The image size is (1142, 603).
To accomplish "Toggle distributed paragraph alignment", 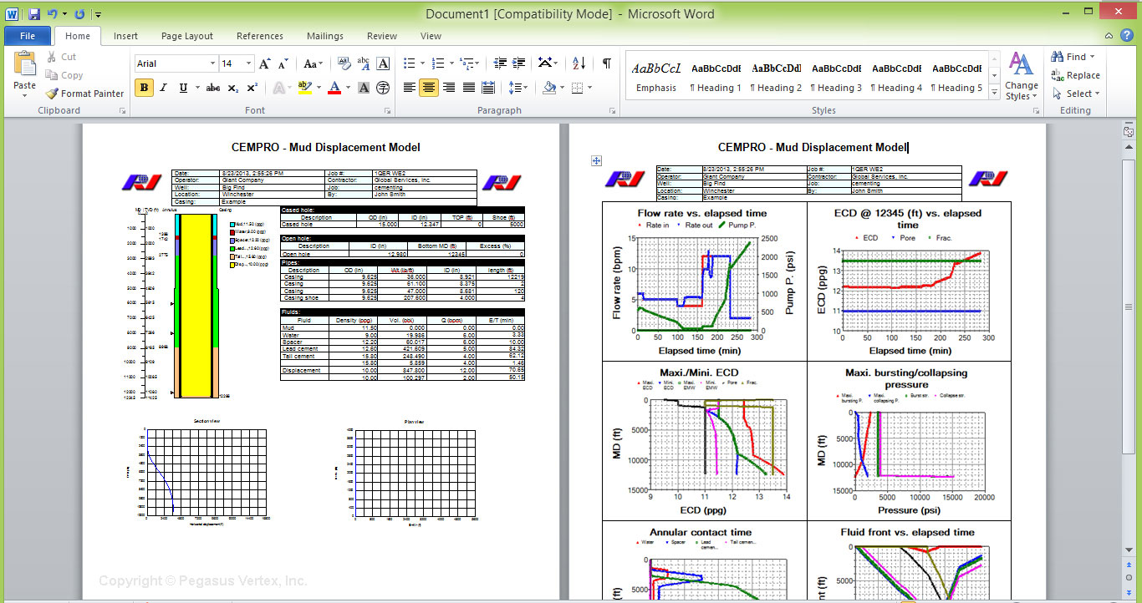I will coord(489,88).
